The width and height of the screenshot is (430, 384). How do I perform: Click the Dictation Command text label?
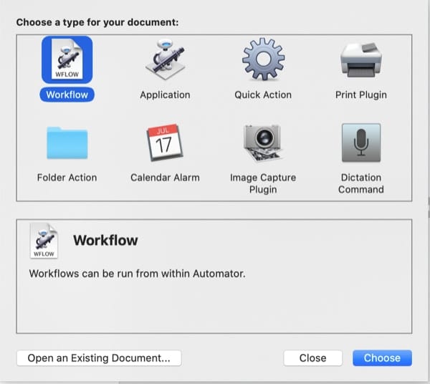[361, 183]
